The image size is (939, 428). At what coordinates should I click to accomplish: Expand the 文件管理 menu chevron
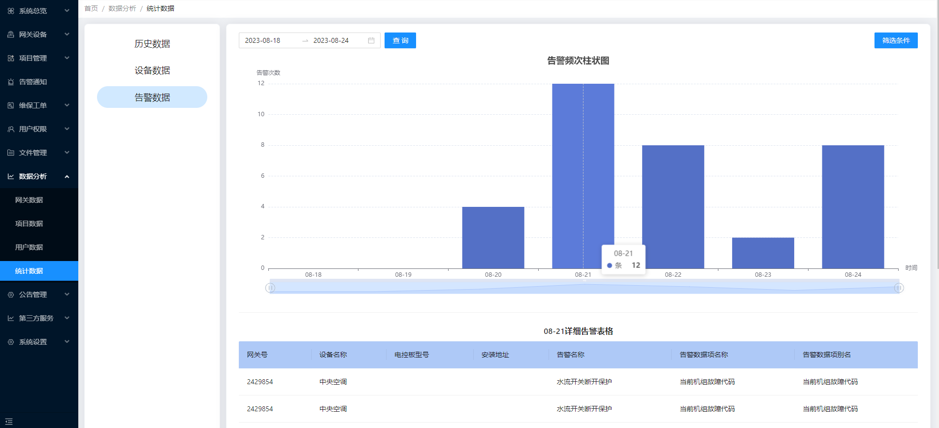click(67, 153)
